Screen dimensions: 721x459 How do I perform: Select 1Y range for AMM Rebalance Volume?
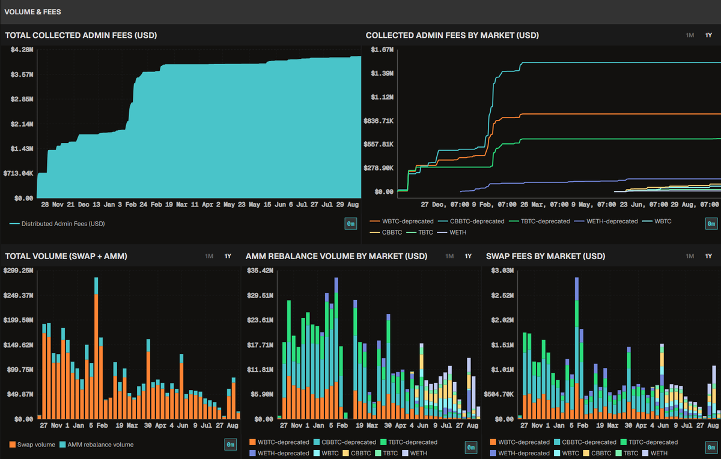tap(468, 256)
